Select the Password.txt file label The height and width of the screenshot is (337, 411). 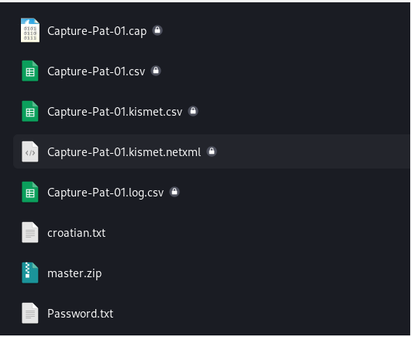coord(80,314)
